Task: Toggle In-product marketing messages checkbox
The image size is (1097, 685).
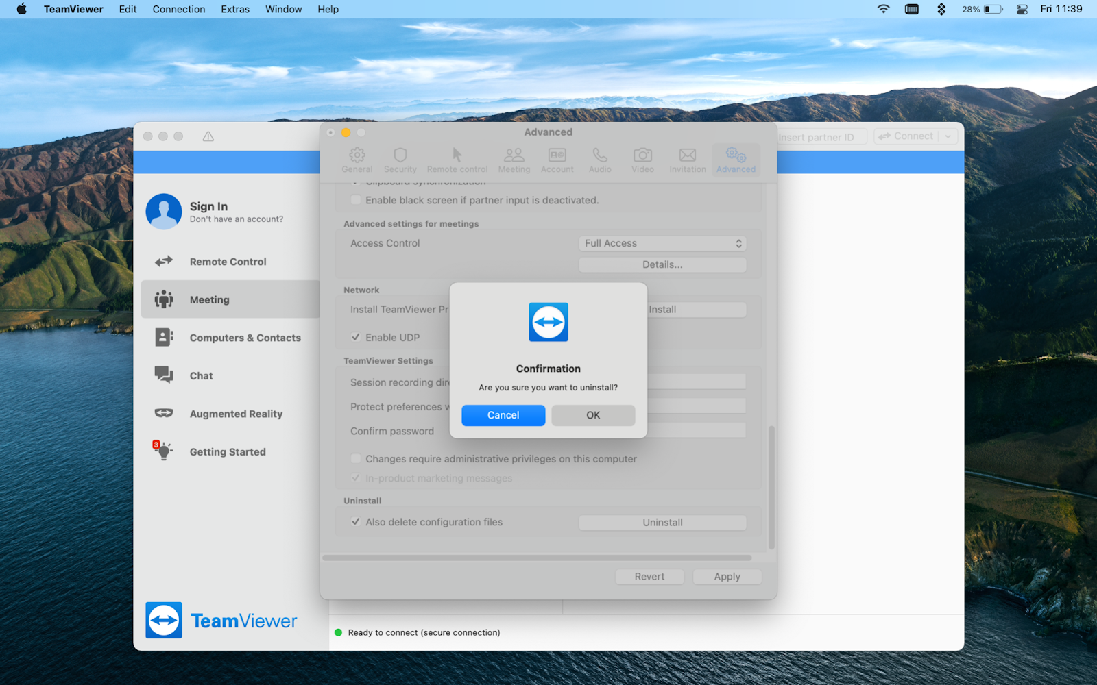Action: tap(356, 478)
